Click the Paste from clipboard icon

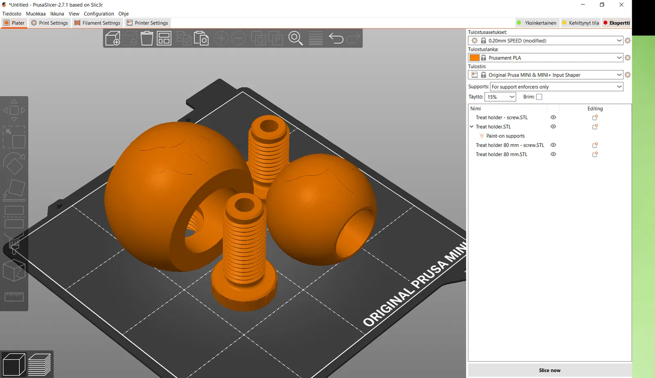coord(201,38)
